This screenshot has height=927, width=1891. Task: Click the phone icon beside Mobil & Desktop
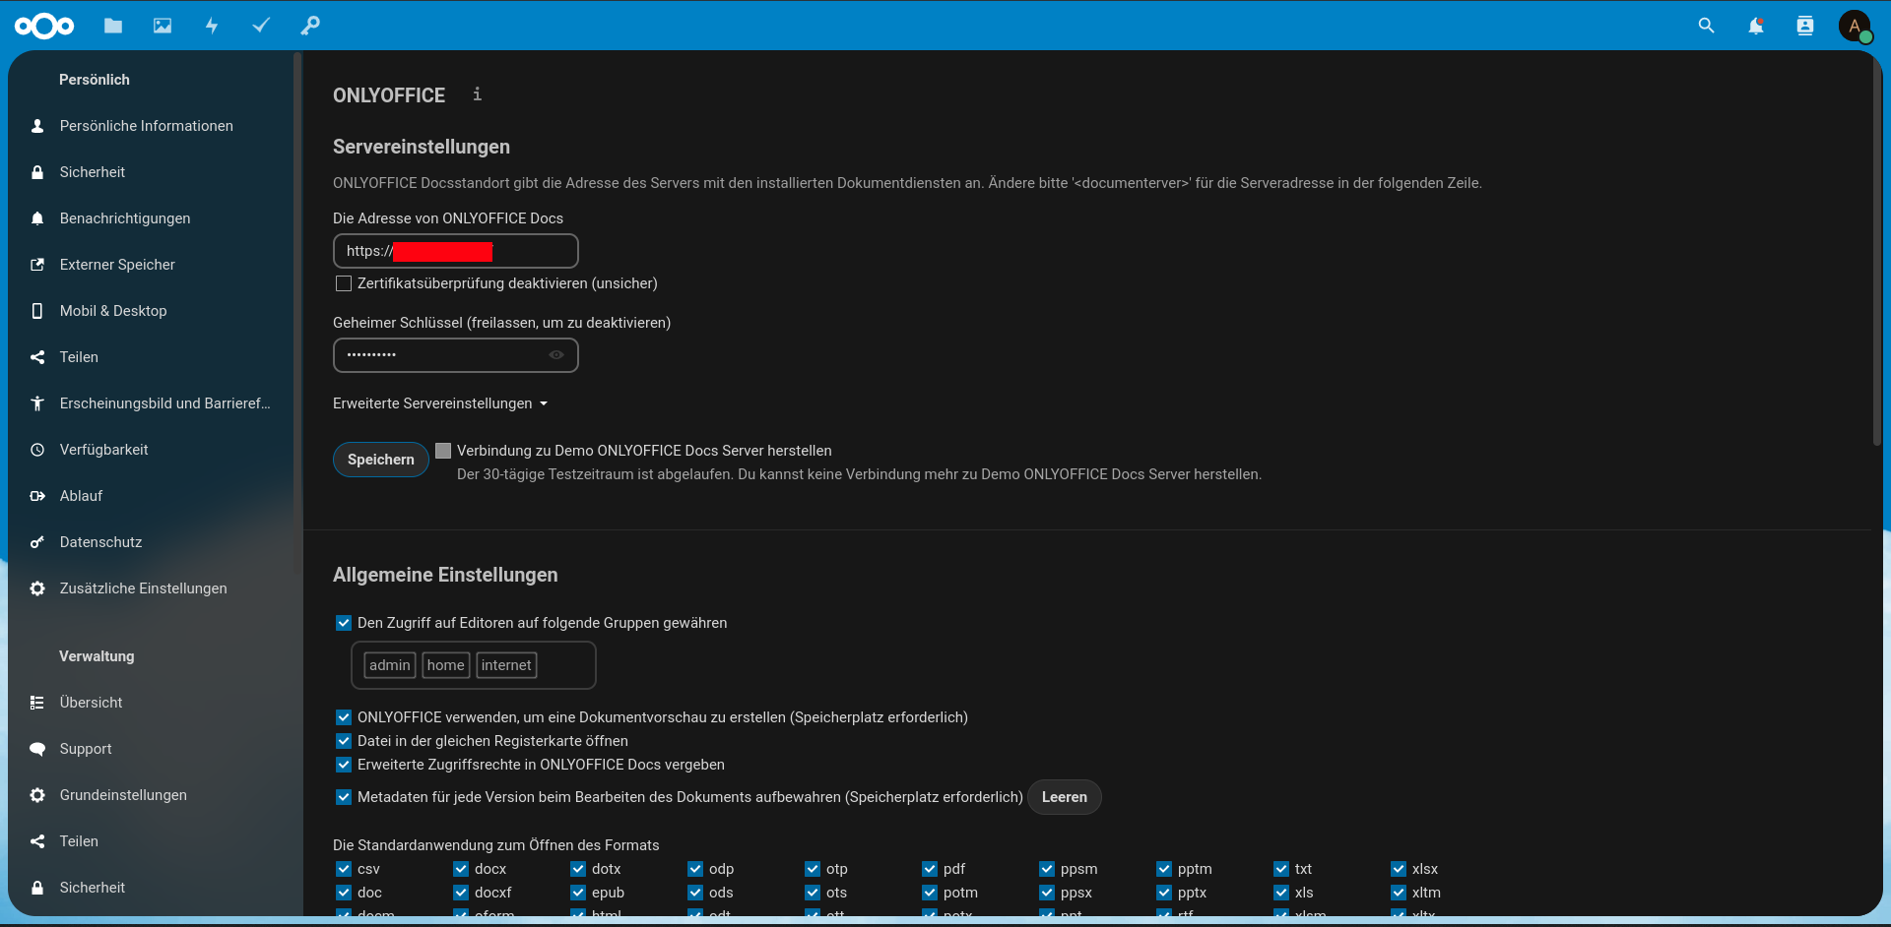click(37, 311)
